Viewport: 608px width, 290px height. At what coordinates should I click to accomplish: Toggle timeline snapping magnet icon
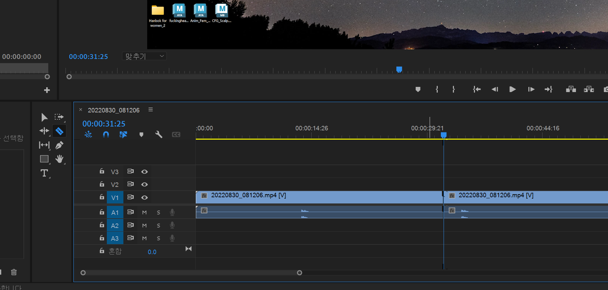(x=106, y=134)
